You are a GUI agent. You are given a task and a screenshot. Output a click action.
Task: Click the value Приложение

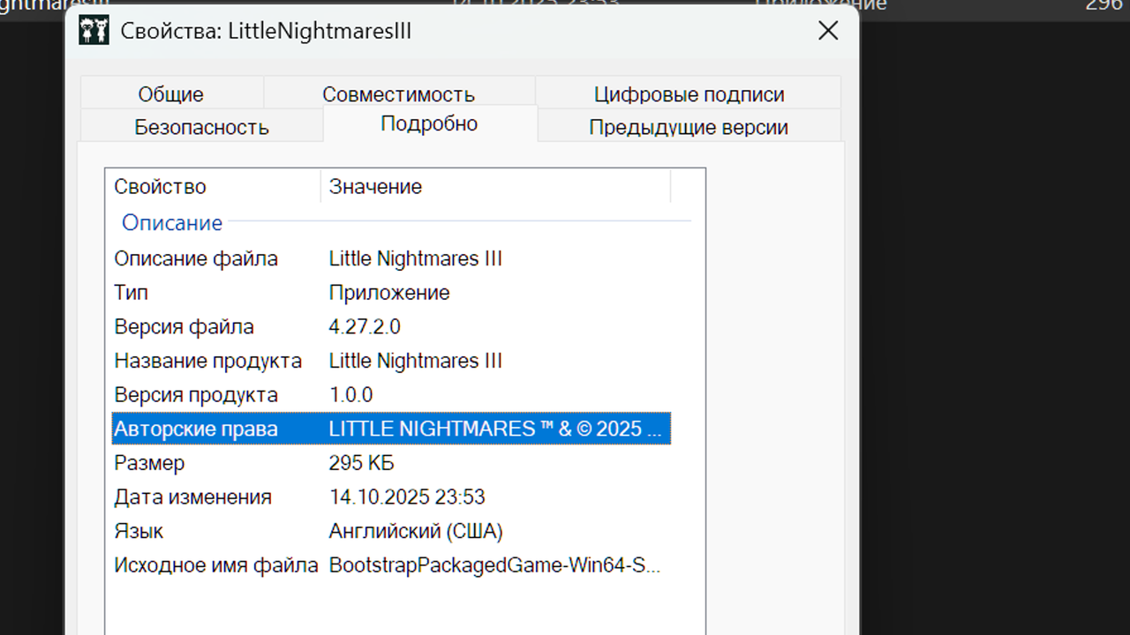pyautogui.click(x=389, y=293)
